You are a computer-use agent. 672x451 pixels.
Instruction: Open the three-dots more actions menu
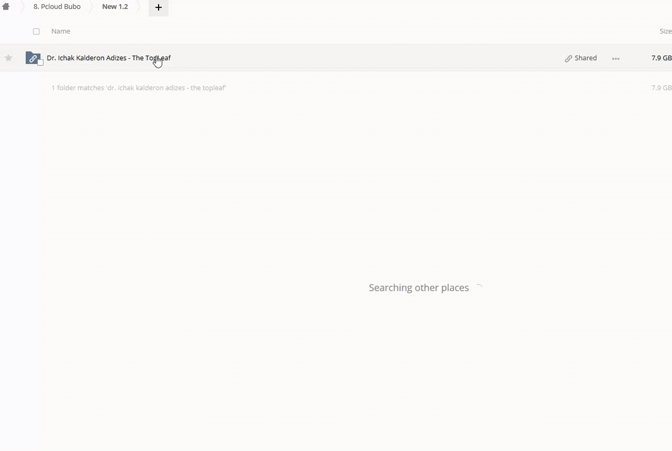coord(616,58)
